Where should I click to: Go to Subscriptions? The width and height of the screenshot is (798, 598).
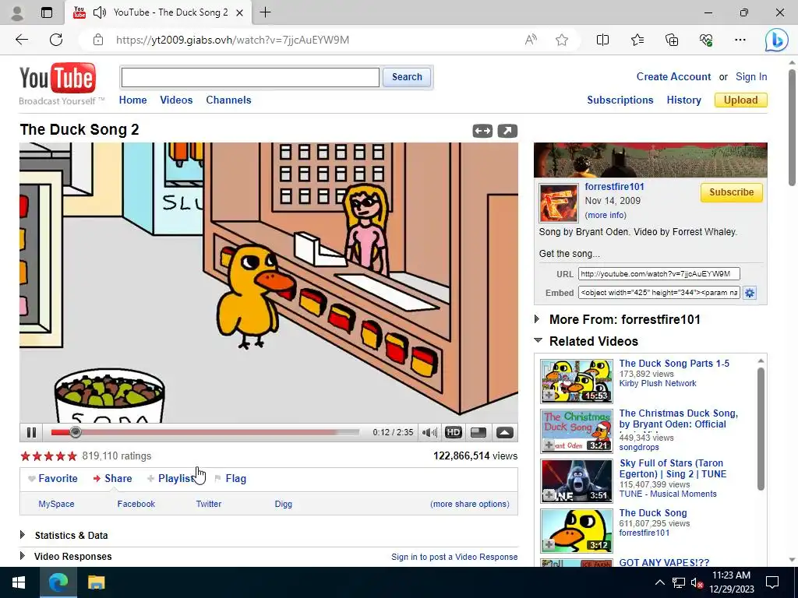point(620,100)
